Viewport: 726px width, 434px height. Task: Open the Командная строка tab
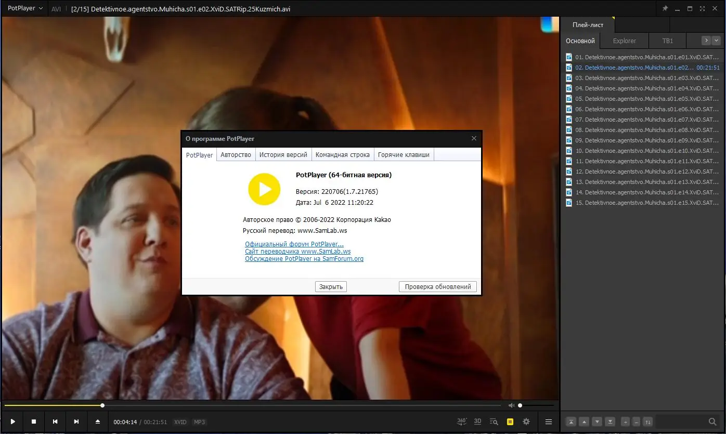pyautogui.click(x=343, y=155)
